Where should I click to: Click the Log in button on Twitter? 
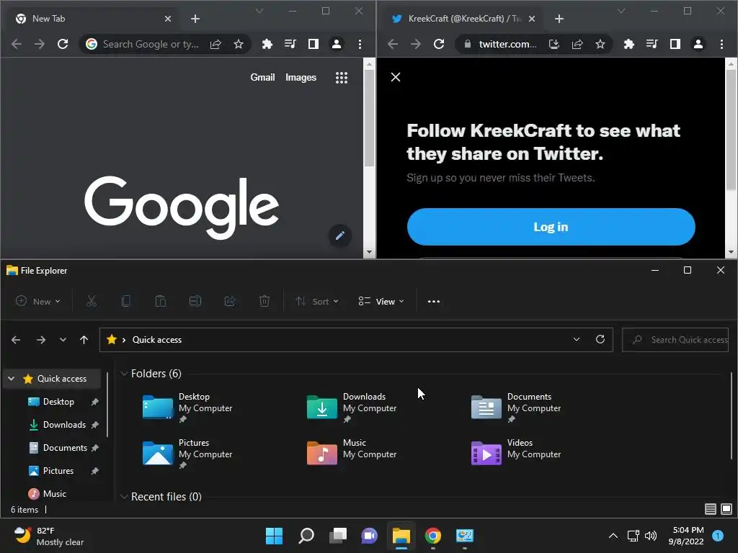551,227
